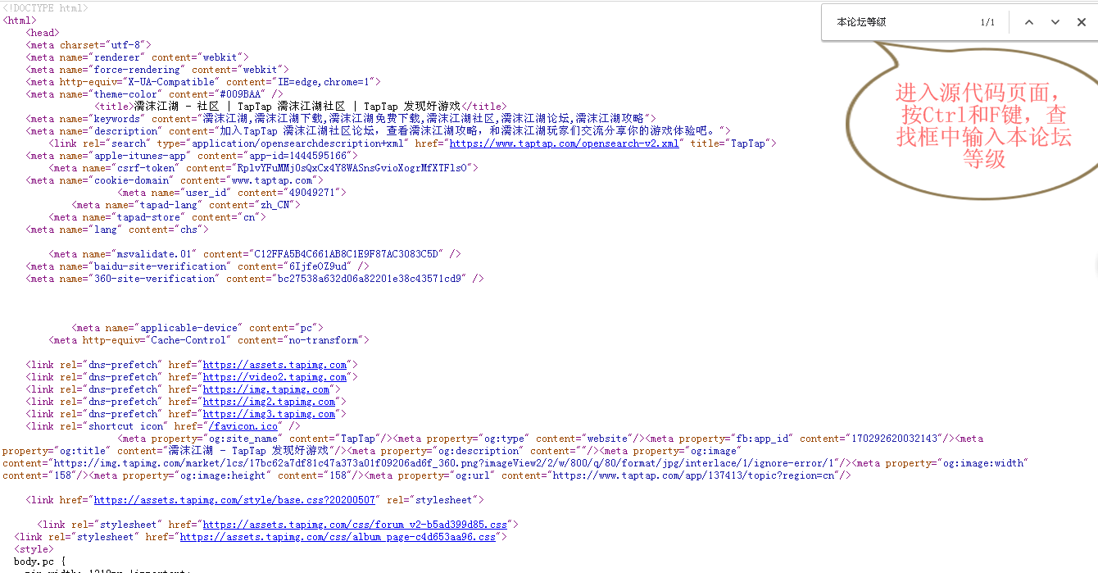Click the Cache-Control no-transform meta line
Viewport: 1098px width, 573px height.
pyautogui.click(x=209, y=340)
